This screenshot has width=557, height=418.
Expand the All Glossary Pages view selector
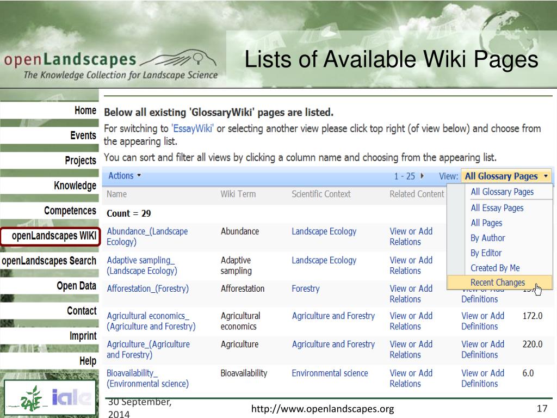pyautogui.click(x=506, y=176)
